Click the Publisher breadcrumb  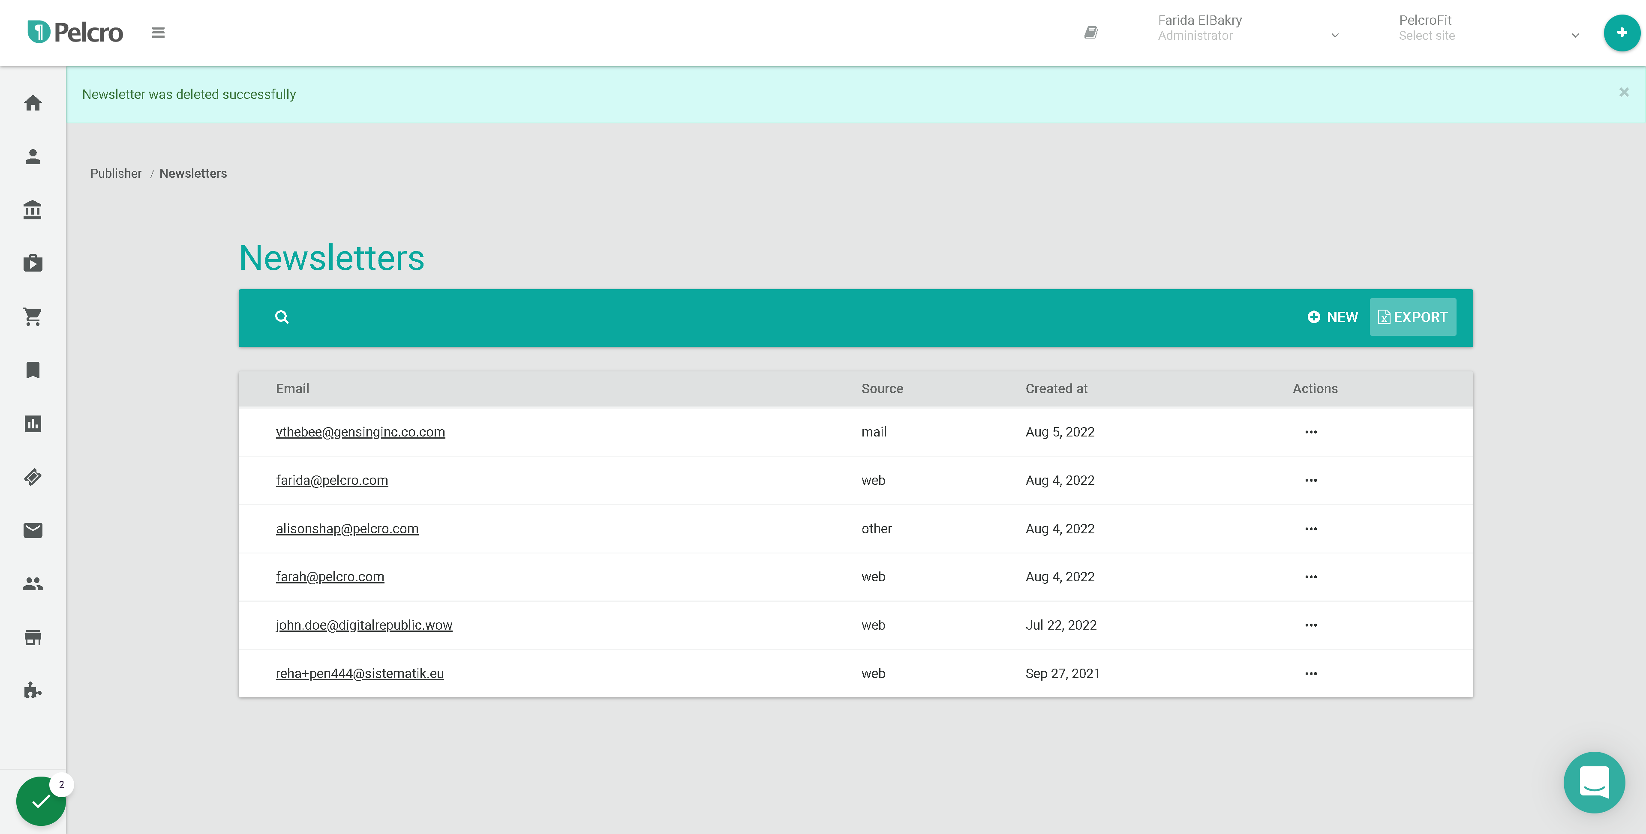click(x=116, y=174)
